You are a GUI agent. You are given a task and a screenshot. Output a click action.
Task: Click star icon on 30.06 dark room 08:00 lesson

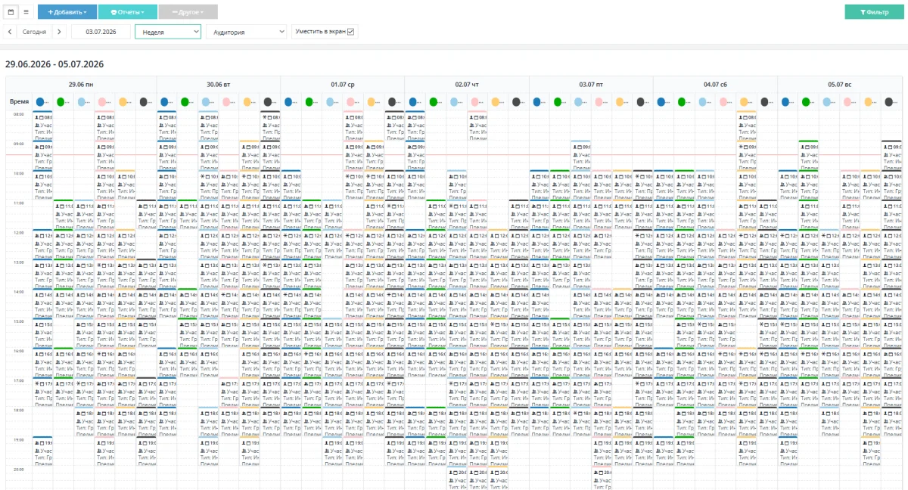[264, 118]
